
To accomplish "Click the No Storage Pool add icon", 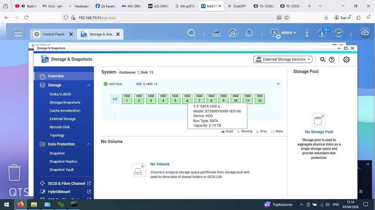I will 319,120.
